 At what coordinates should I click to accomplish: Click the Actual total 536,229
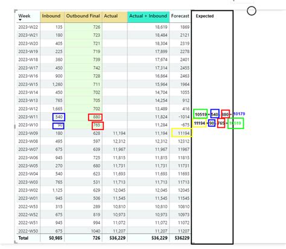pos(118,238)
